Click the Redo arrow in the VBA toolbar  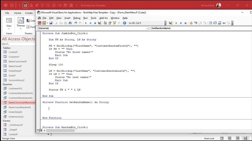coord(80,23)
